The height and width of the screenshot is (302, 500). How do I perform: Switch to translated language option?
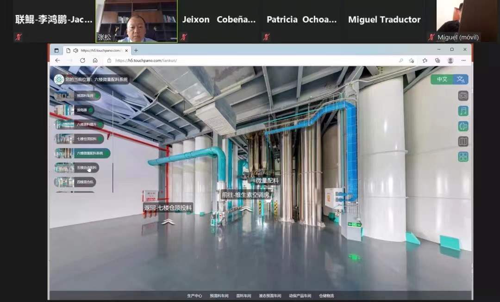461,80
